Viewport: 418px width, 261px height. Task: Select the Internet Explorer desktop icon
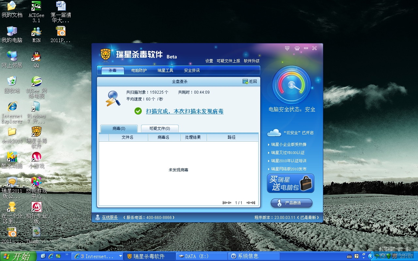coord(12,112)
